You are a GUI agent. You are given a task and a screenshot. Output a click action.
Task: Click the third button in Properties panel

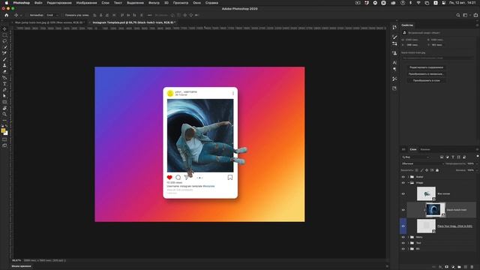point(426,80)
